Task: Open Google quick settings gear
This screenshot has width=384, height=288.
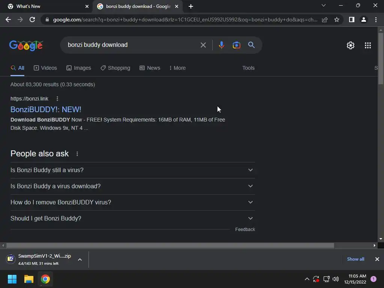Action: (x=351, y=45)
